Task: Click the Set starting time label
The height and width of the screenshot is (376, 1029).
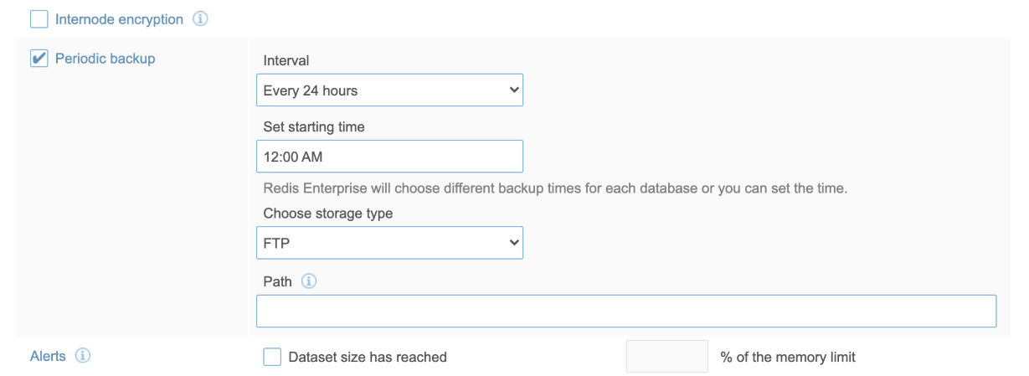Action: 313,127
